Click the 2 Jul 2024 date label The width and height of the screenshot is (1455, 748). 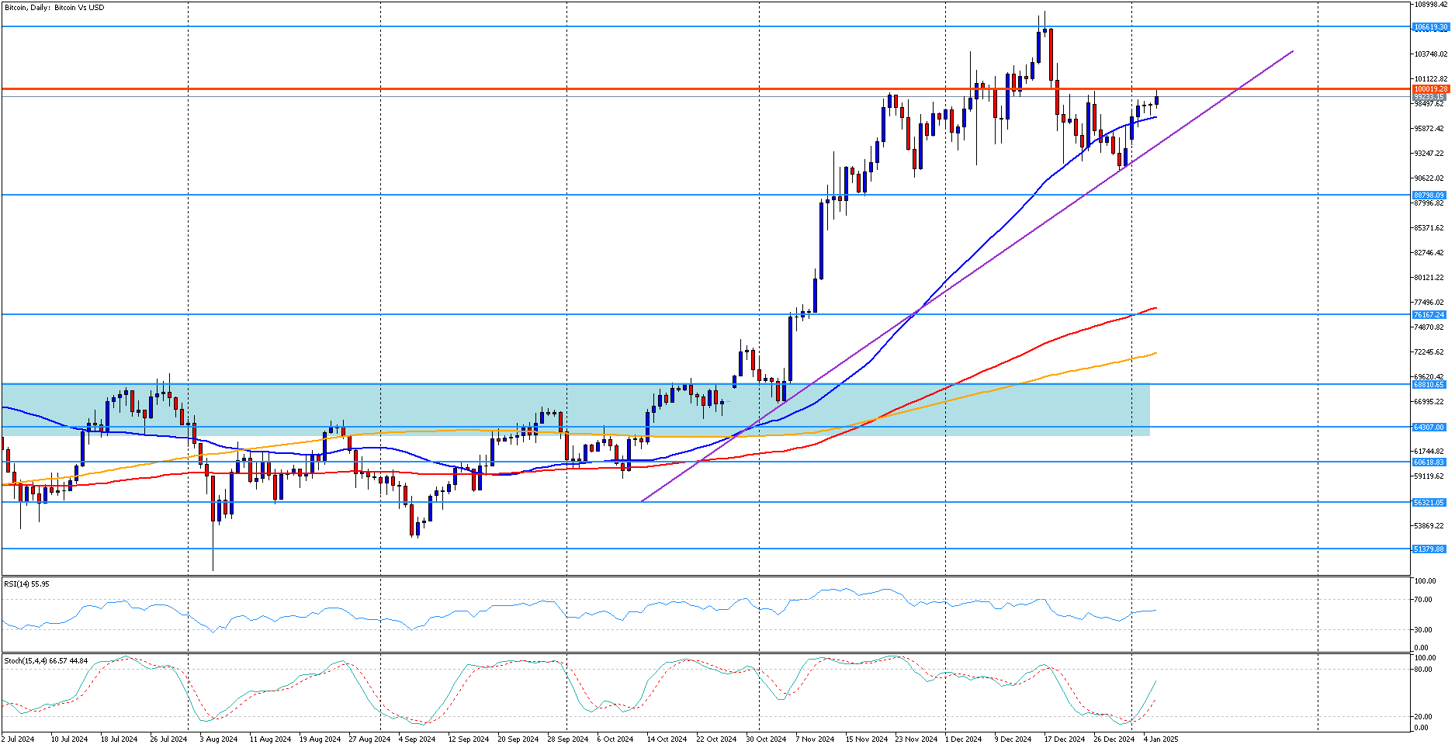[18, 739]
